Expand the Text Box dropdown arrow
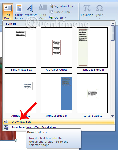This screenshot has height=150, width=118. pos(11,18)
